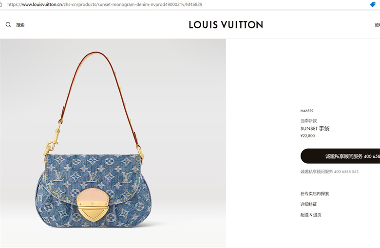This screenshot has height=248, width=380.
Task: Expand 配送 & 退货 section
Action: (311, 215)
